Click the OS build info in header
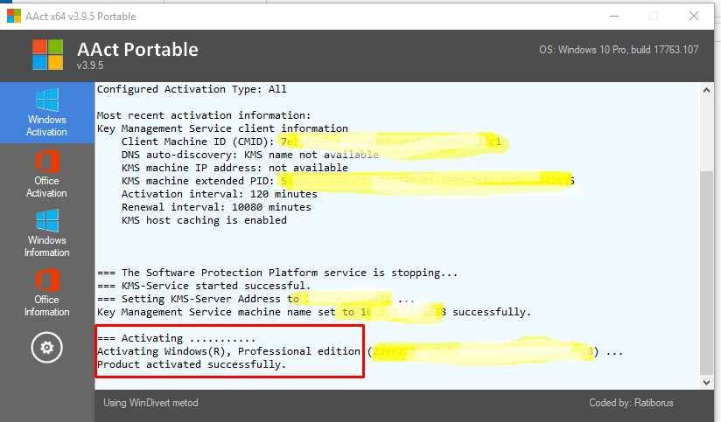The height and width of the screenshot is (422, 721). (619, 50)
